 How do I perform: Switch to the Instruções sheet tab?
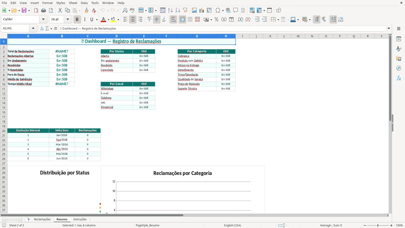[x=80, y=219]
